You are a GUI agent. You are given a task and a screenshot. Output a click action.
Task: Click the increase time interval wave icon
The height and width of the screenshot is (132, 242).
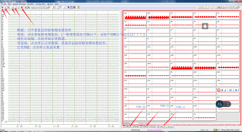pyautogui.click(x=32, y=7)
